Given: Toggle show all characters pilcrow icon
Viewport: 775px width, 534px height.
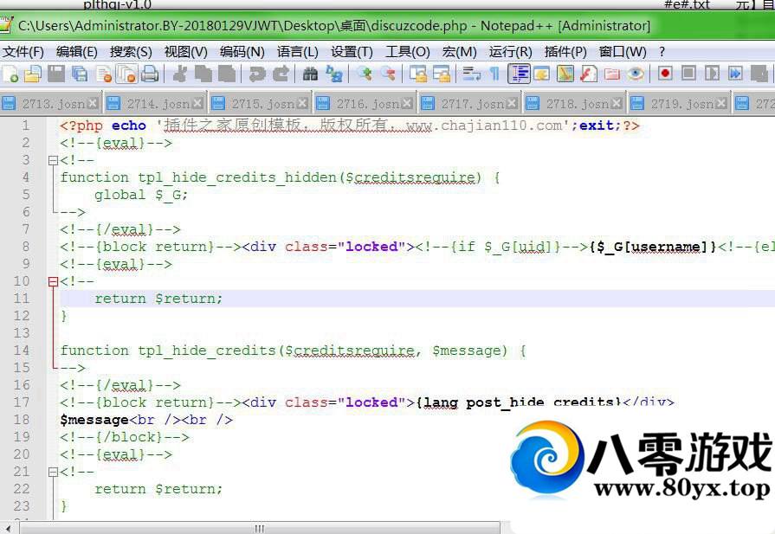Looking at the screenshot, I should tap(494, 74).
